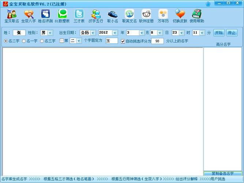Expand the 性别 gender dropdown

[50, 33]
